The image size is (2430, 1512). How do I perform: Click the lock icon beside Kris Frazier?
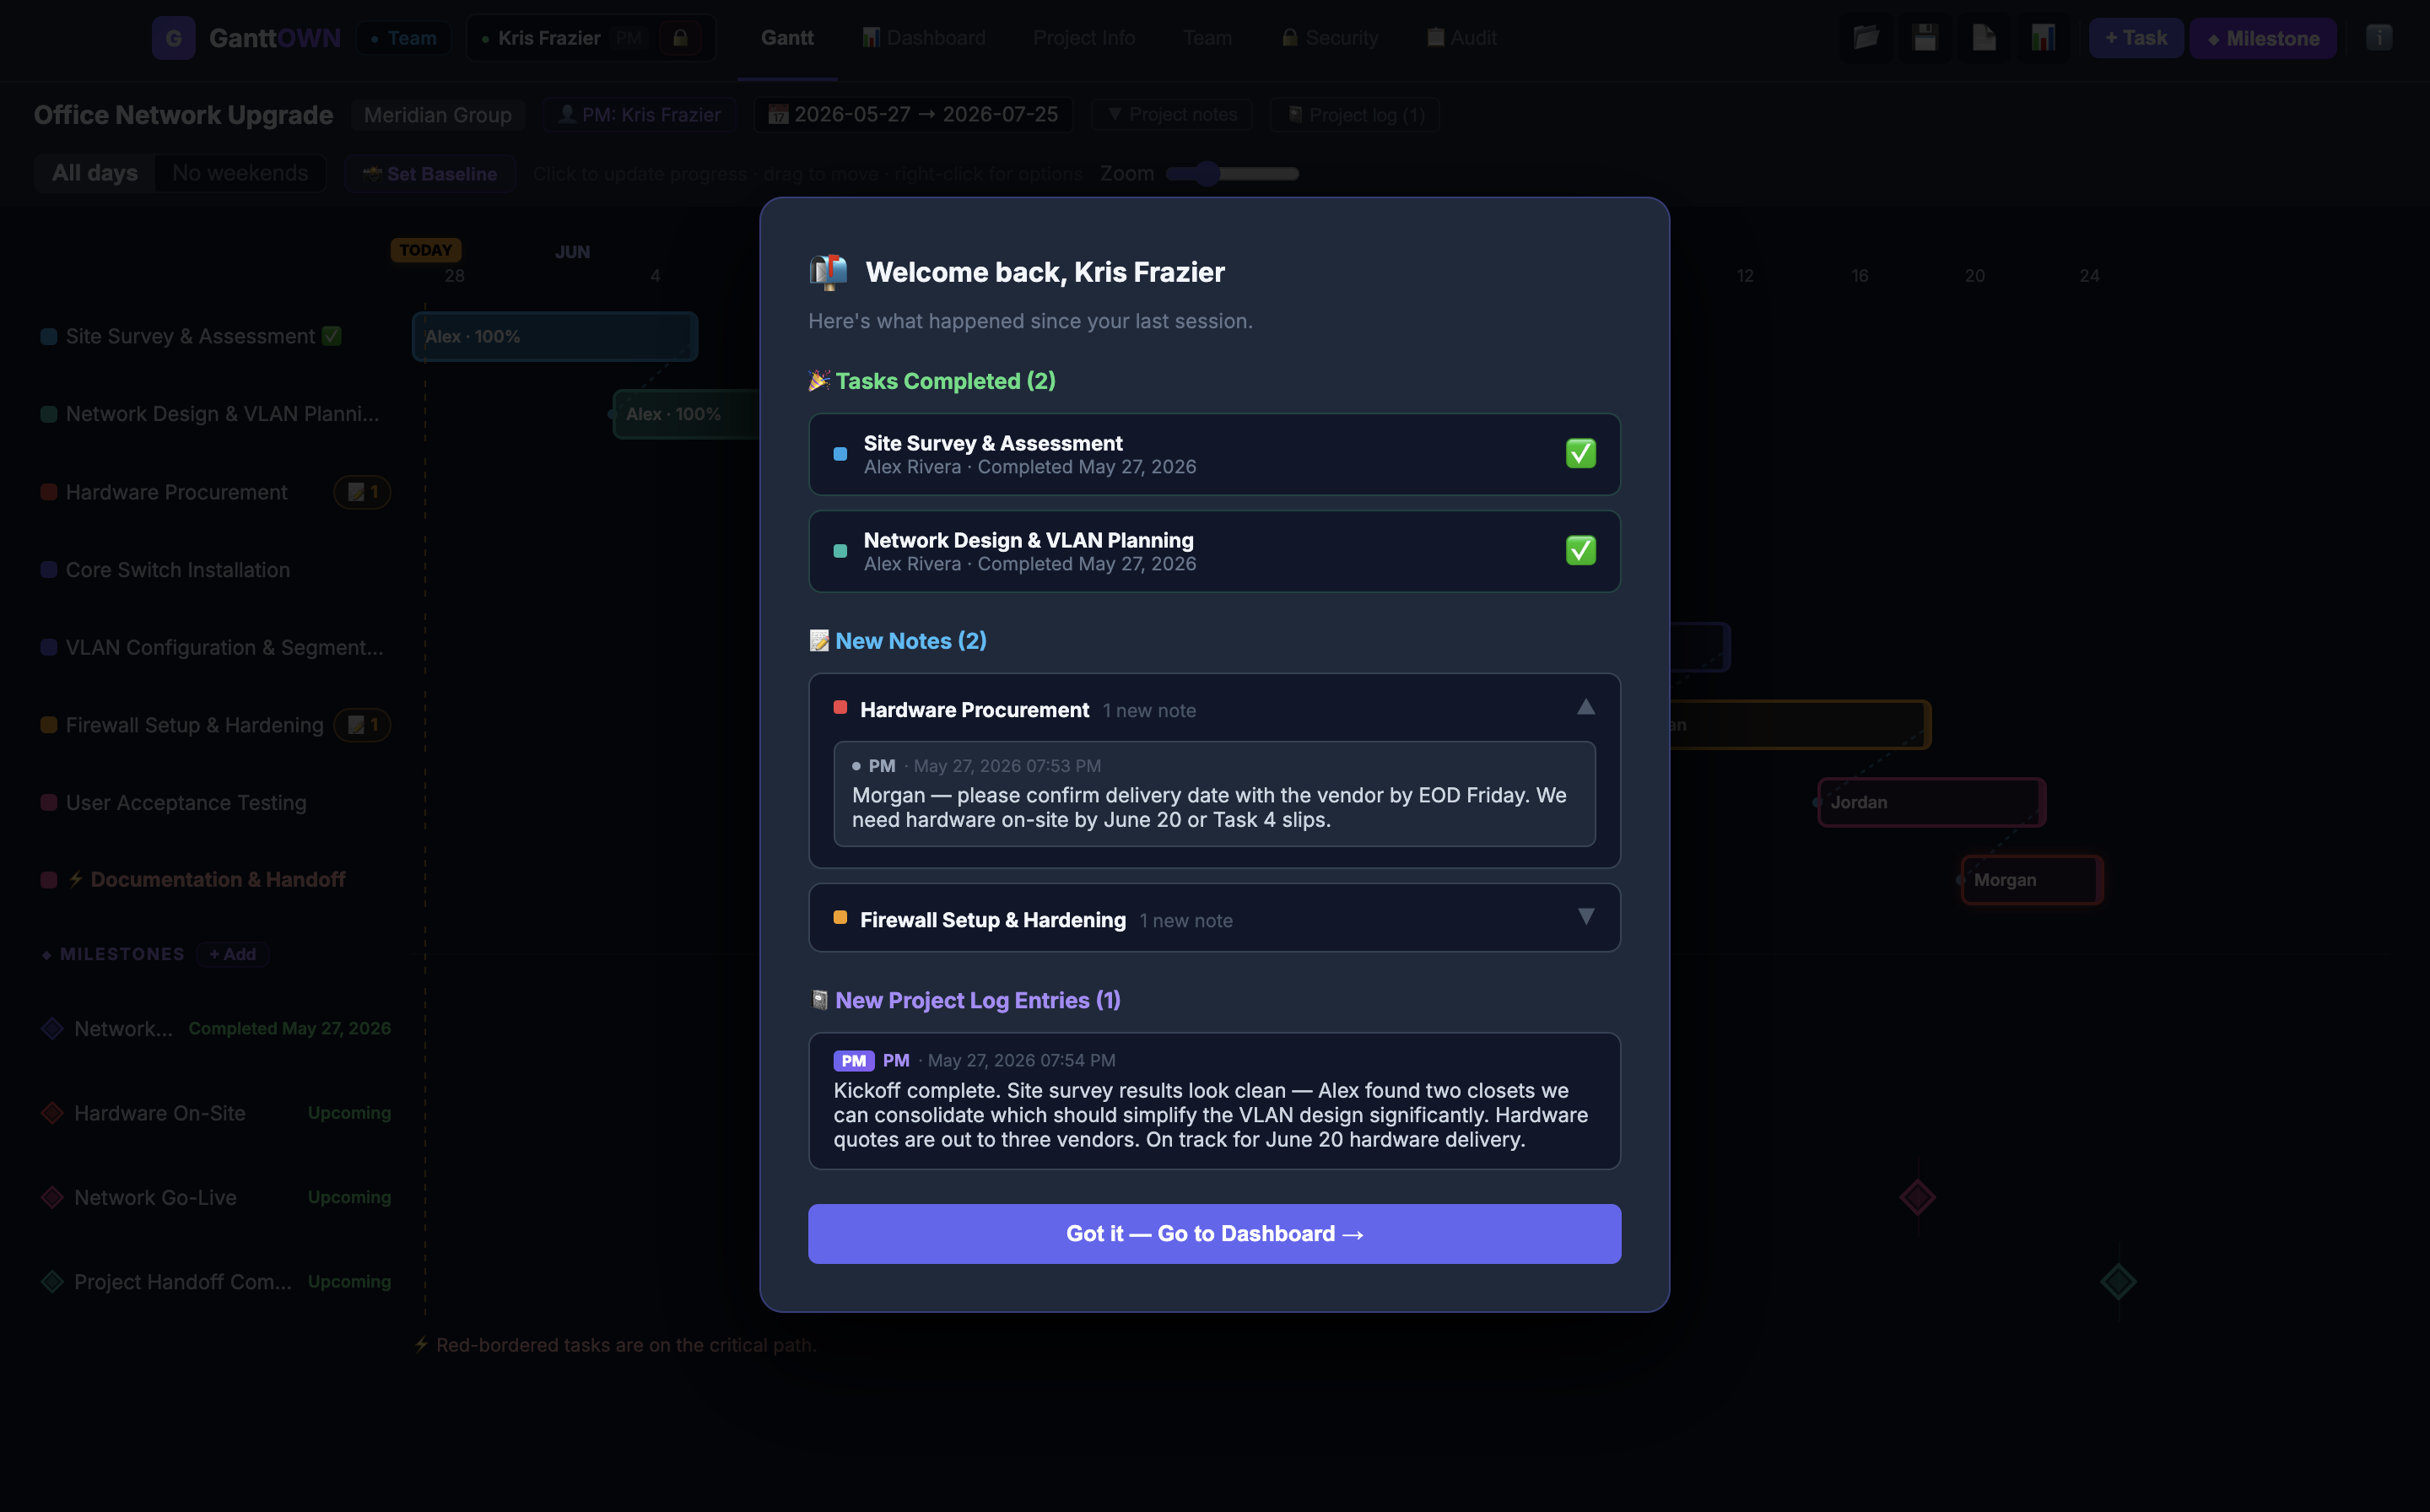[x=680, y=38]
